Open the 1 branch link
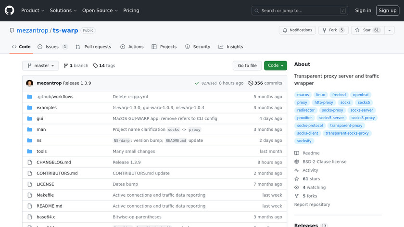This screenshot has height=227, width=404. pyautogui.click(x=76, y=66)
